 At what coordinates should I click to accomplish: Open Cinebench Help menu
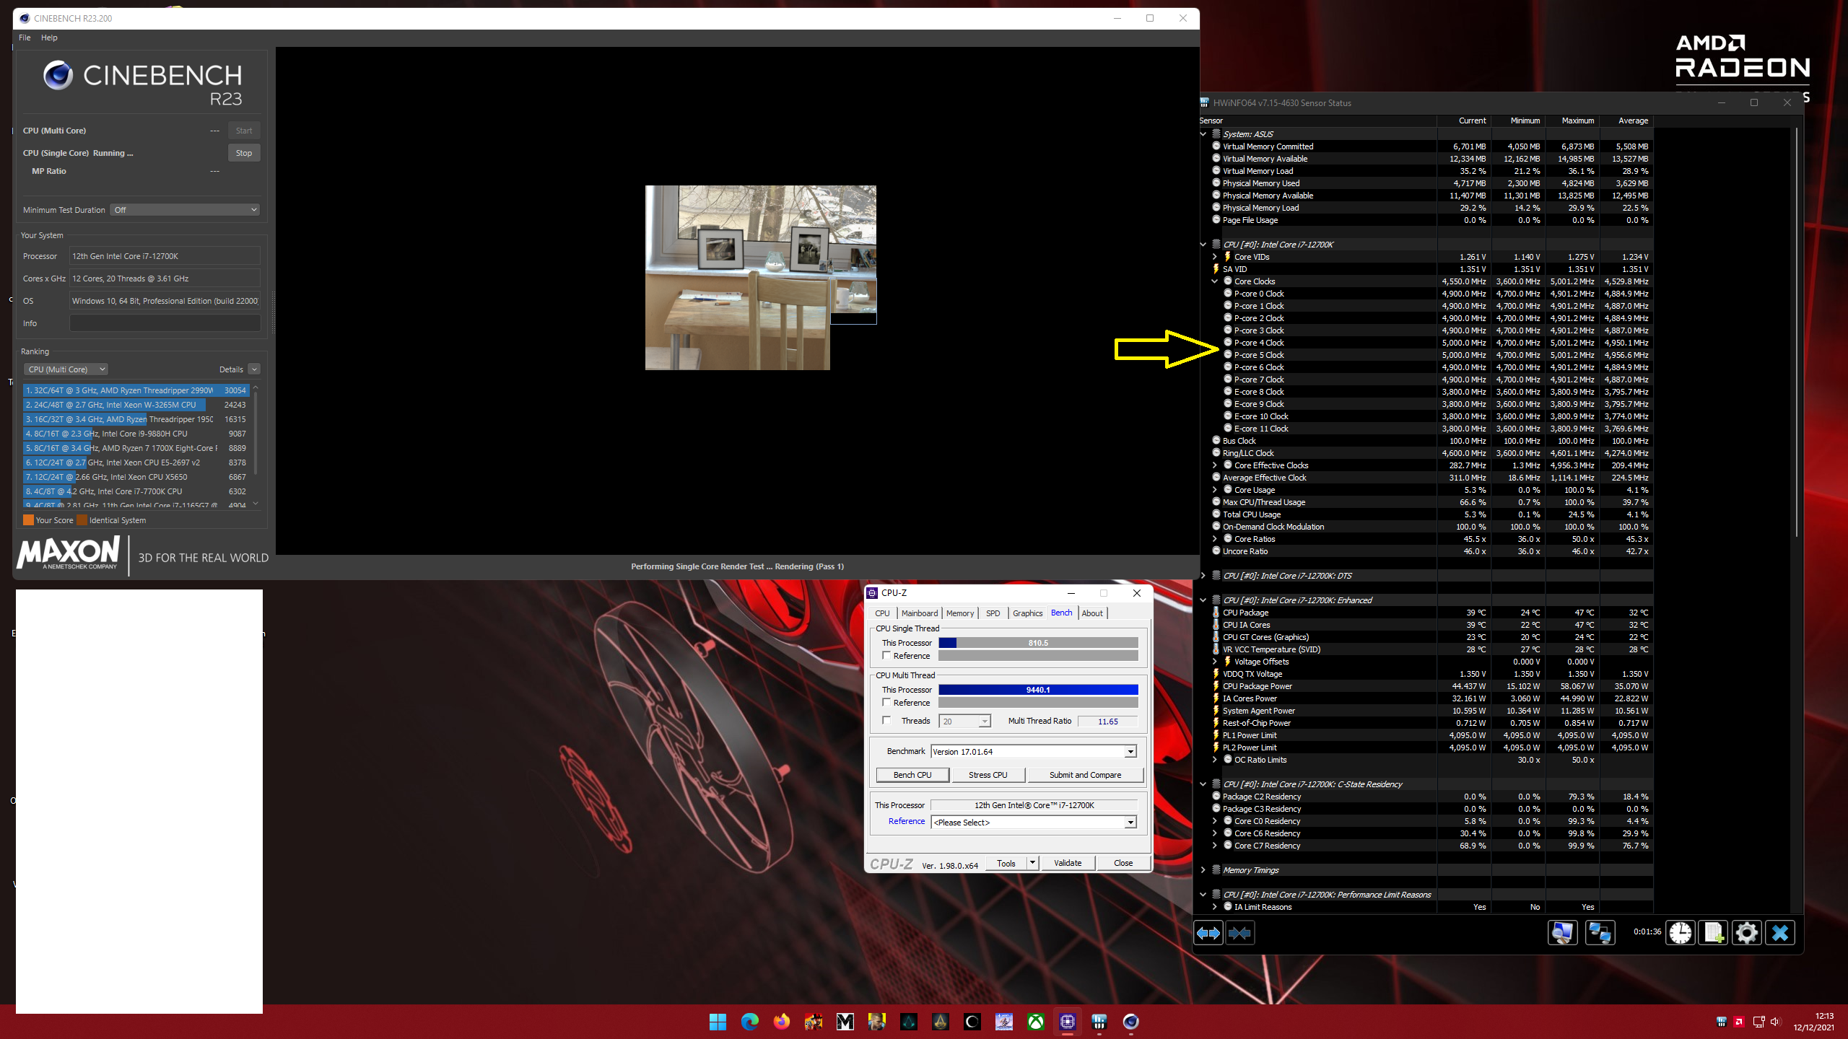[x=49, y=38]
